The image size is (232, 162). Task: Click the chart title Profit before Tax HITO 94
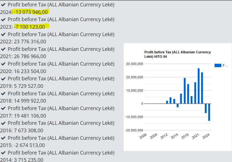point(177,54)
